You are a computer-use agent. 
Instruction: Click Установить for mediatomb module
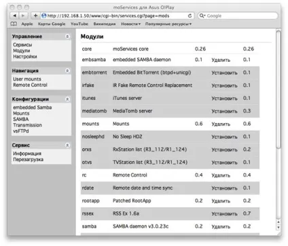coord(224,111)
